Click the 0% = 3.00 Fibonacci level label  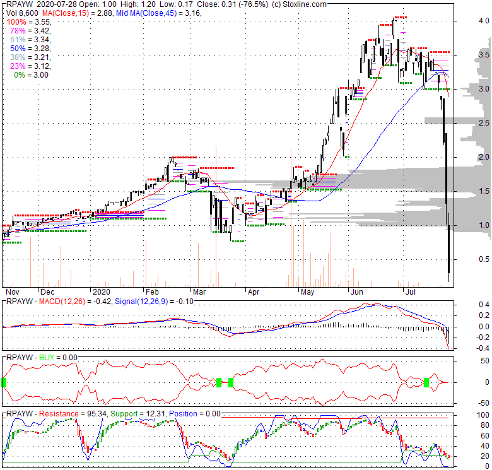pos(30,75)
